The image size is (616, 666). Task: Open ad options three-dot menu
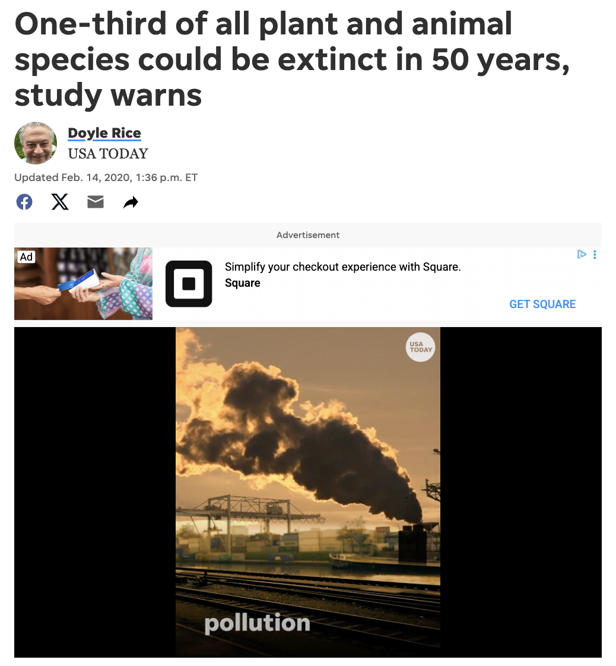pos(595,255)
